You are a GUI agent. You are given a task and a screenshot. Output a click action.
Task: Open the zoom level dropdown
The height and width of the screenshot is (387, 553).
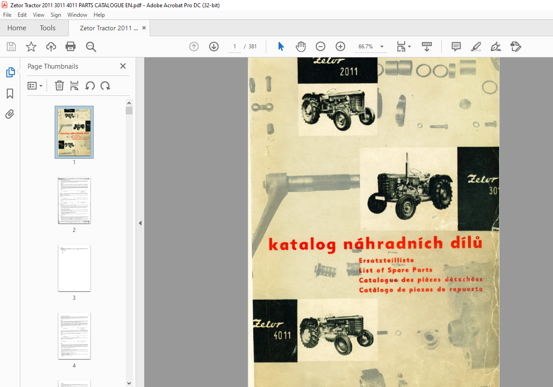point(382,47)
